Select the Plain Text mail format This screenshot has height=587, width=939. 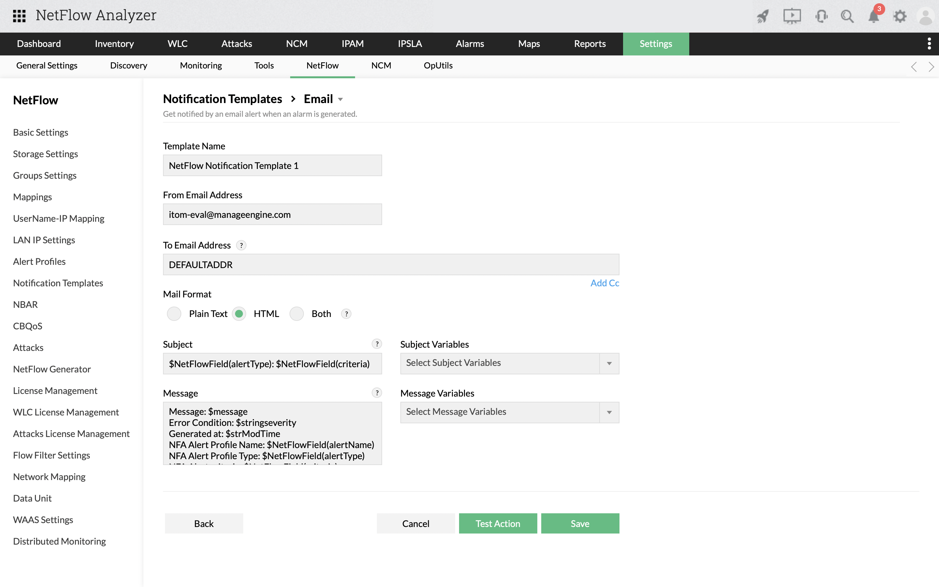point(174,314)
